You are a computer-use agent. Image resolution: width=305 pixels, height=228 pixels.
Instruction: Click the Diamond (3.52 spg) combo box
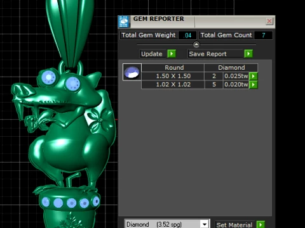tap(166, 224)
